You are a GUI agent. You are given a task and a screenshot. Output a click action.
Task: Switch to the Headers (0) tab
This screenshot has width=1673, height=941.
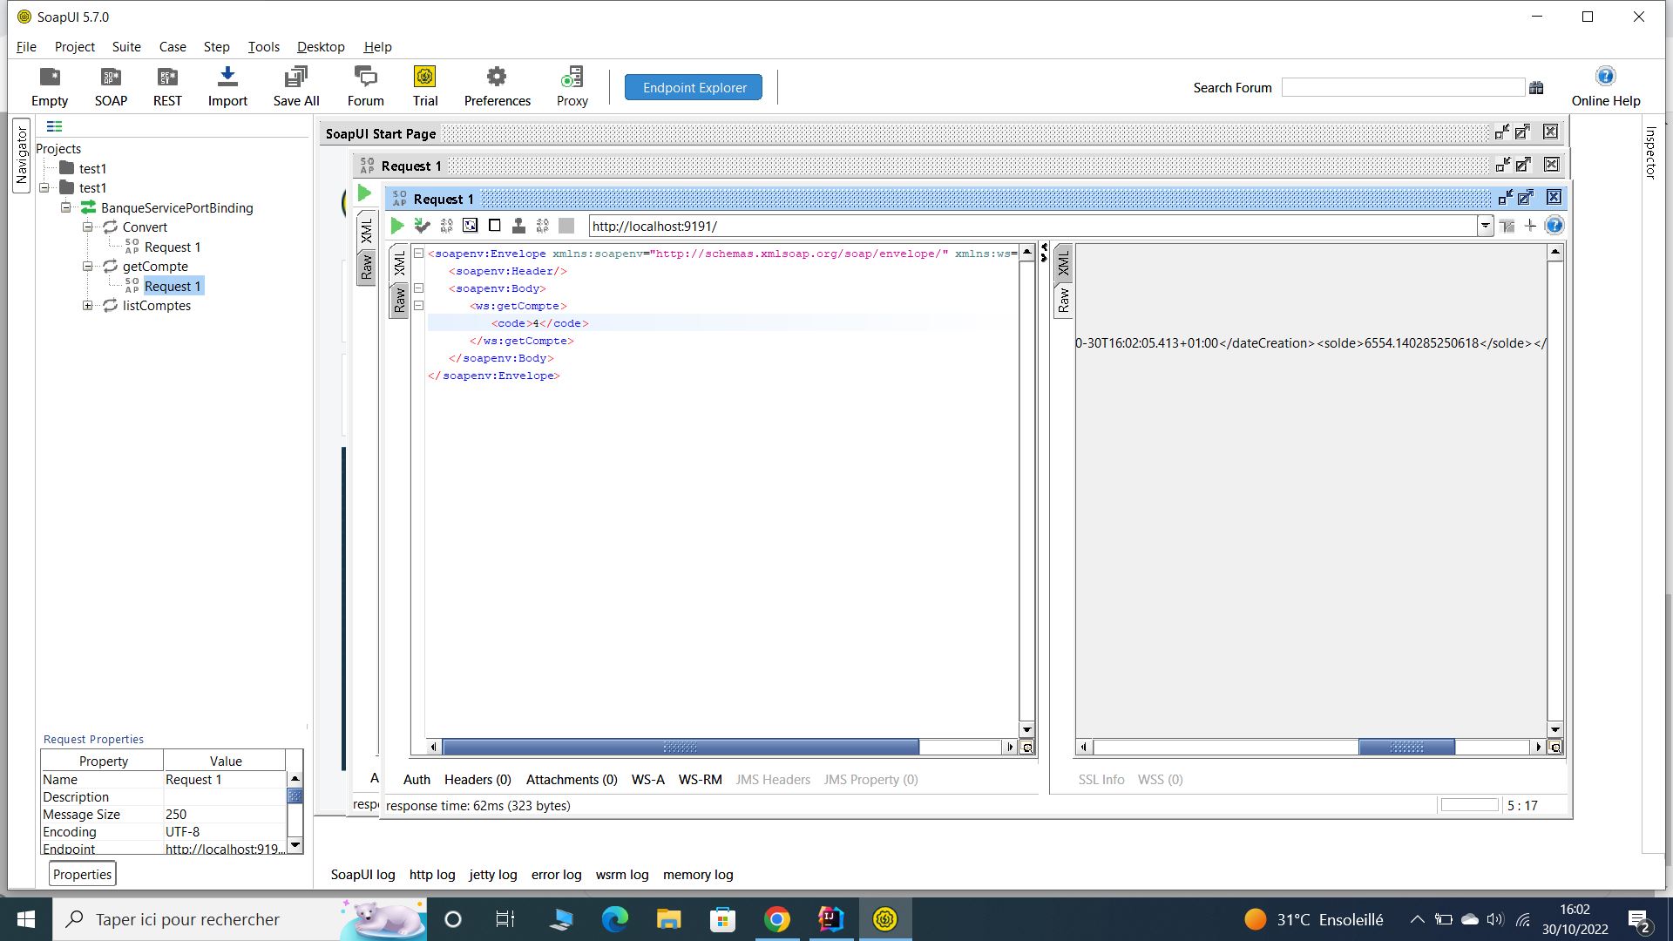click(x=477, y=780)
